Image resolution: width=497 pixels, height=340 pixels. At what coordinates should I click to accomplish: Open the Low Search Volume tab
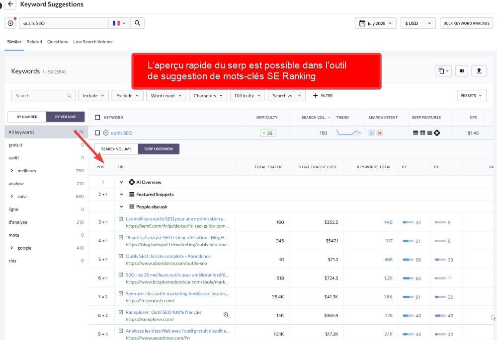93,42
